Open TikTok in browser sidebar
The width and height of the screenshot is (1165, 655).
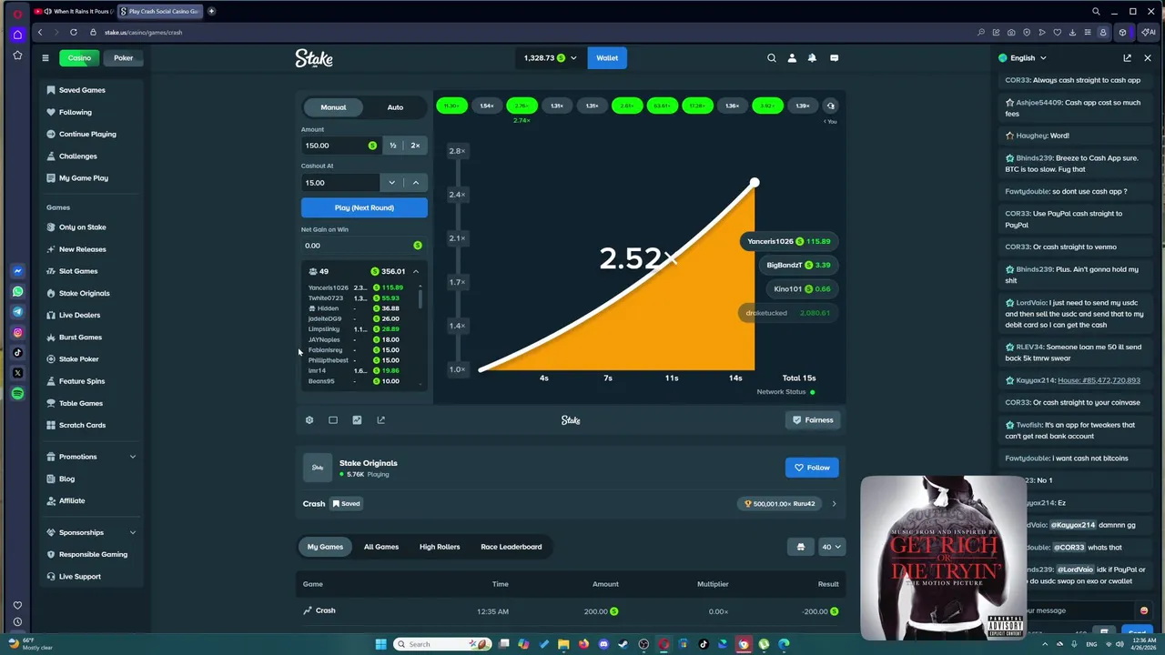pyautogui.click(x=17, y=353)
